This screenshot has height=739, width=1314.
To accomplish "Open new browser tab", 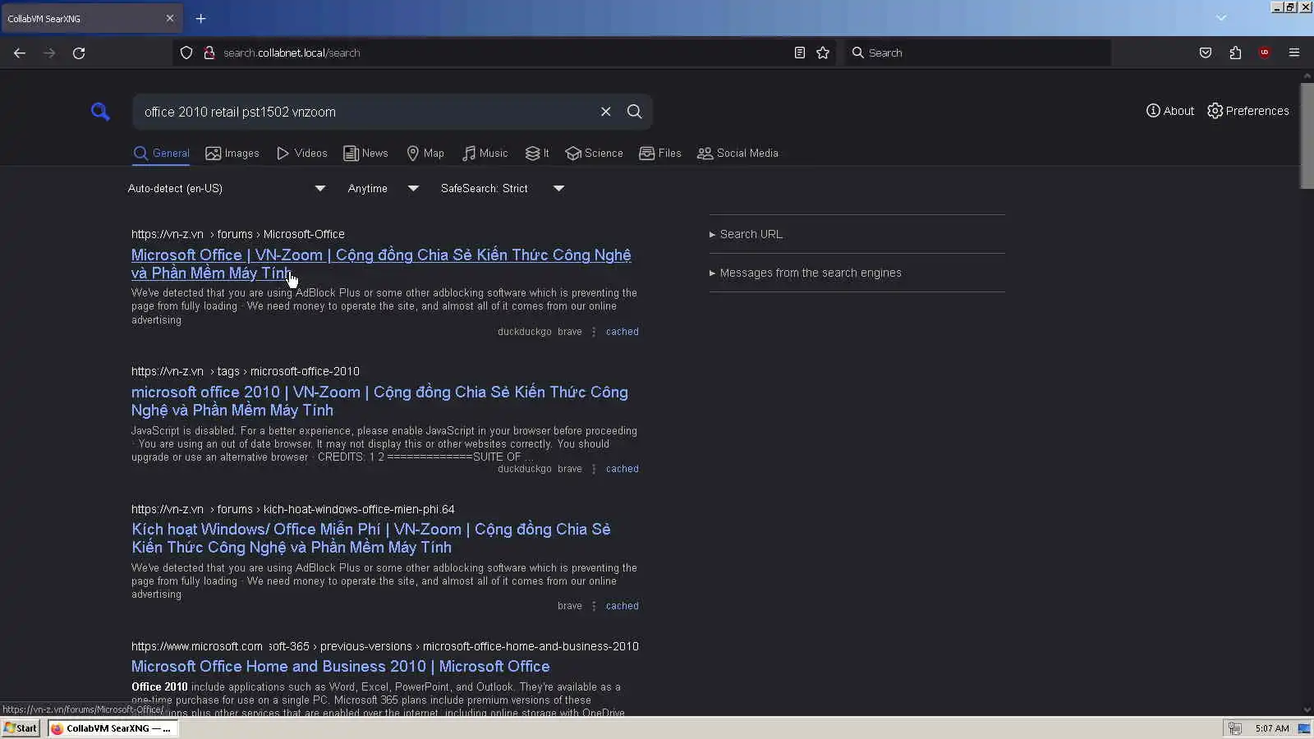I will pyautogui.click(x=200, y=18).
